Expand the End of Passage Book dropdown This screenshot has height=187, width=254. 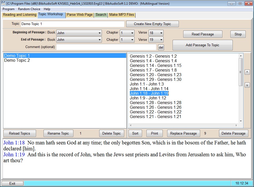(x=79, y=40)
